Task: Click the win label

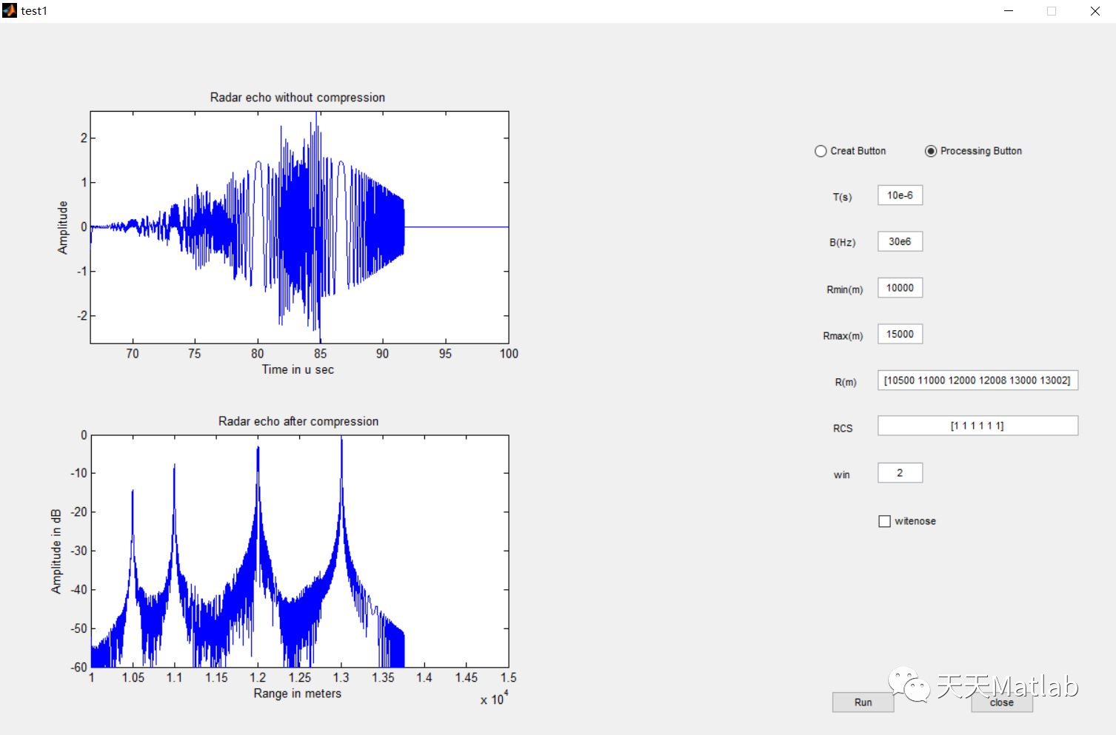Action: click(841, 475)
